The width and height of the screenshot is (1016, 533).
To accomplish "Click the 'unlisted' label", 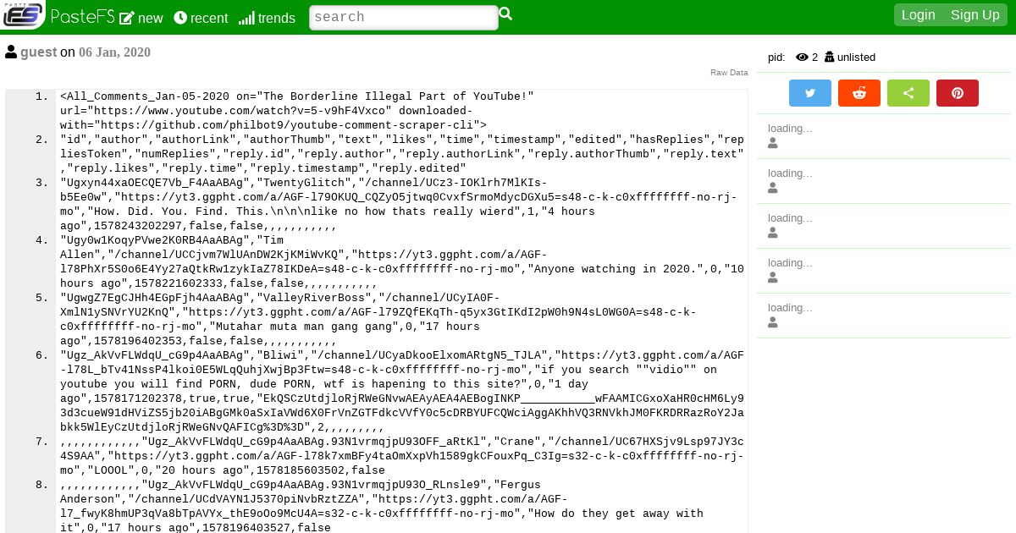I will coord(856,58).
